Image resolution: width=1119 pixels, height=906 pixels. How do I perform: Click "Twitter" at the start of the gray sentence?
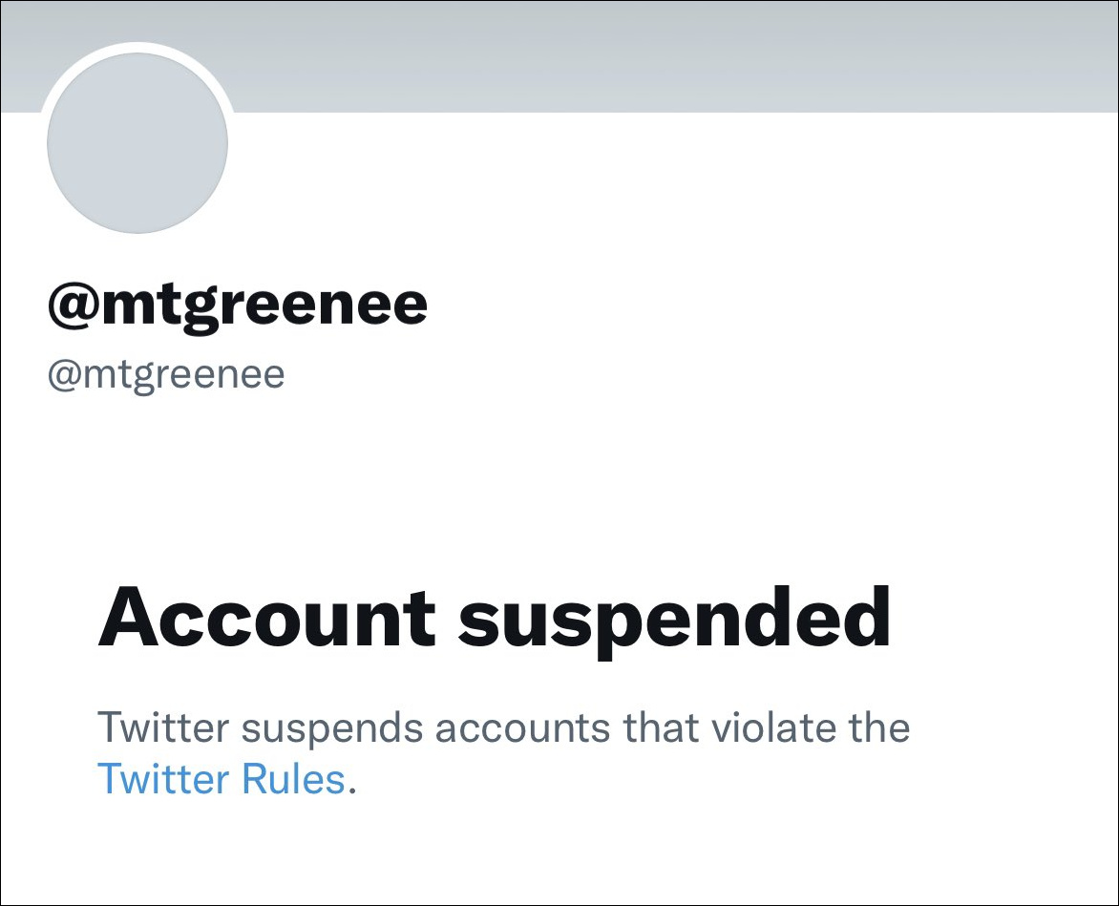coord(163,728)
